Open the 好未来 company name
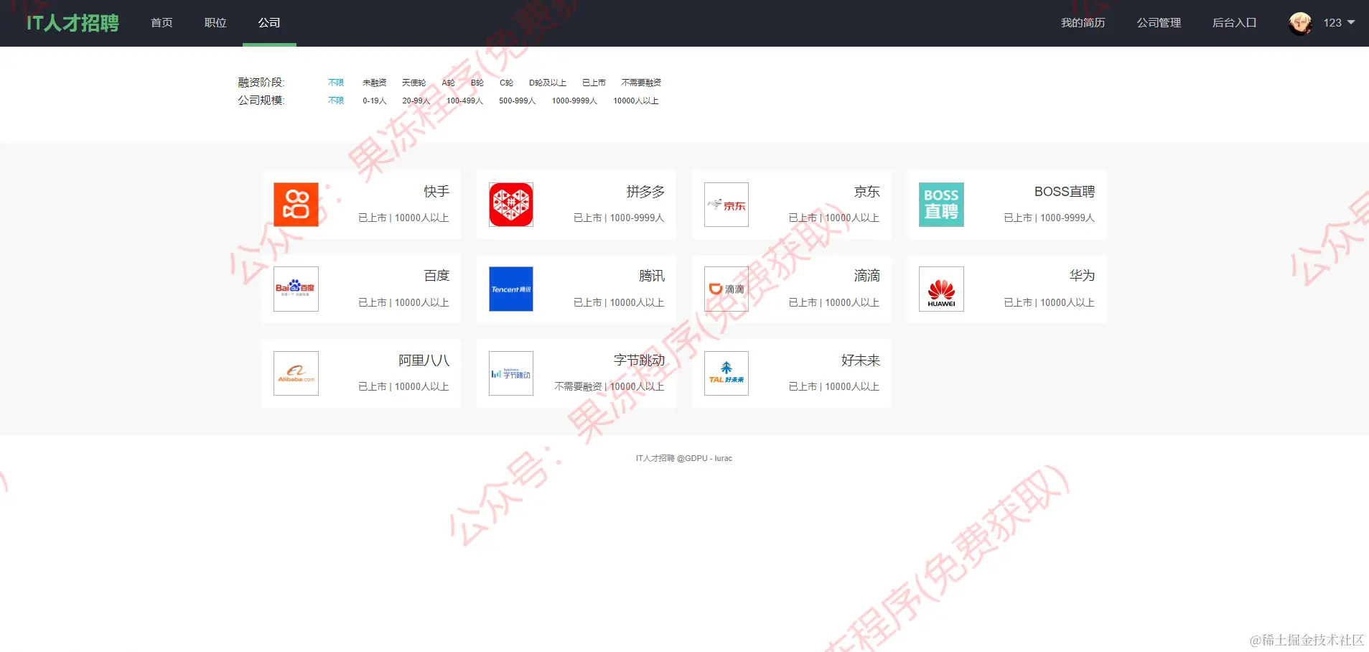Viewport: 1369px width, 652px height. pos(861,360)
